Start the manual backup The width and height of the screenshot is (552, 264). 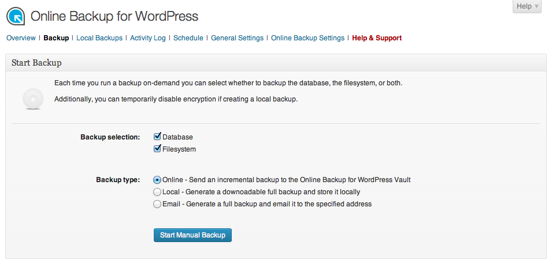coord(192,235)
